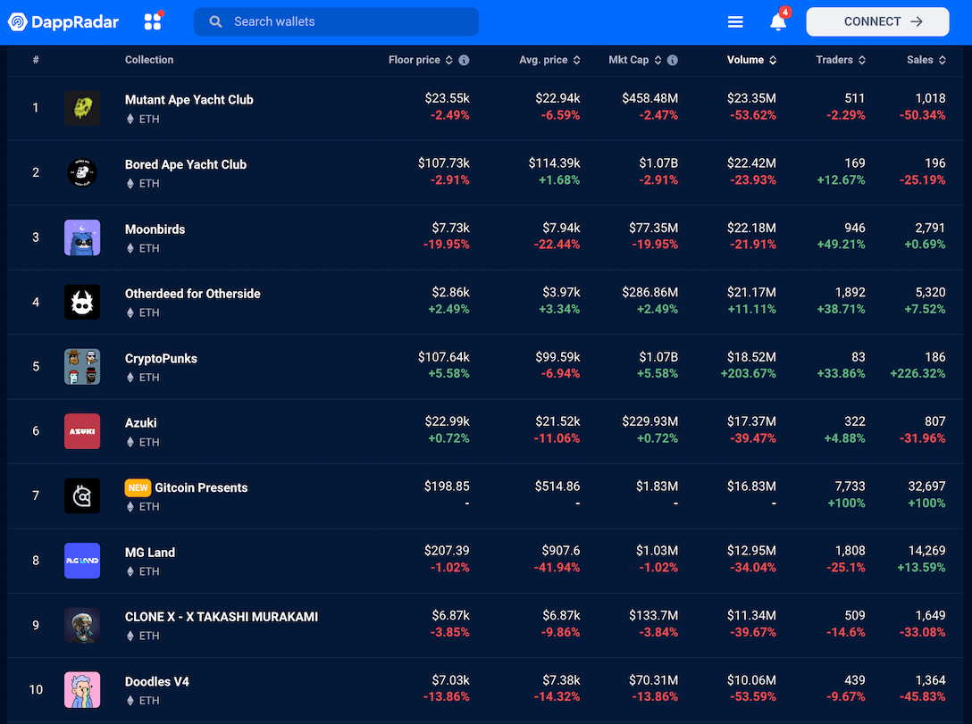Show the Floor price info tooltip icon
Image resolution: width=972 pixels, height=724 pixels.
pyautogui.click(x=464, y=60)
